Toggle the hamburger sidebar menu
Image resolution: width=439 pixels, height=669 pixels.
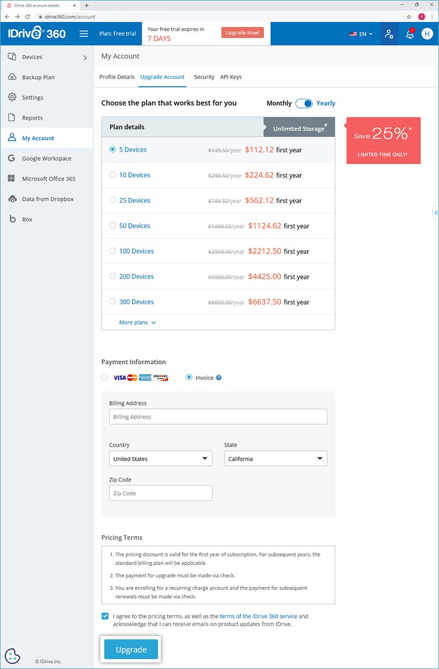(x=84, y=33)
